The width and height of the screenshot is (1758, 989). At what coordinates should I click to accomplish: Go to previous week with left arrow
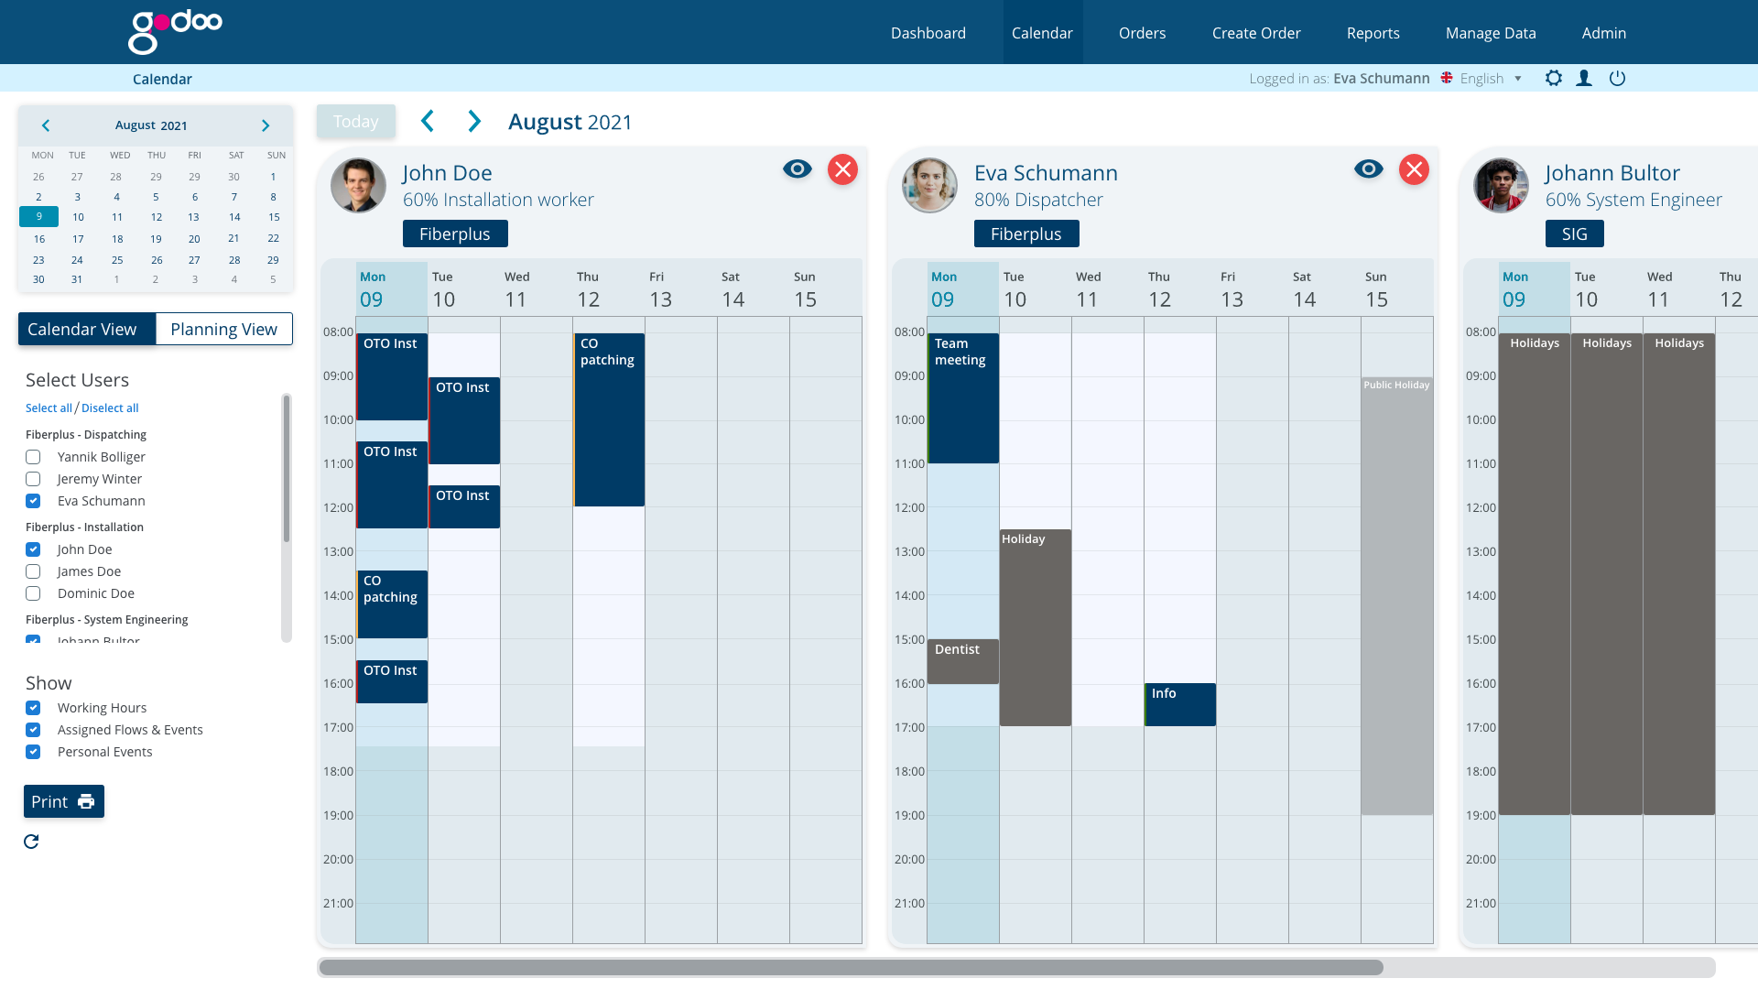click(428, 121)
